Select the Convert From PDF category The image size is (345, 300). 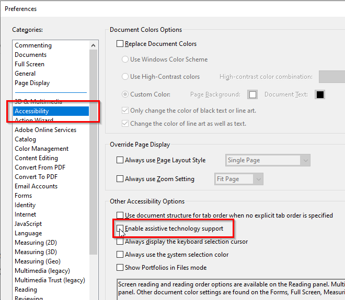(40, 167)
